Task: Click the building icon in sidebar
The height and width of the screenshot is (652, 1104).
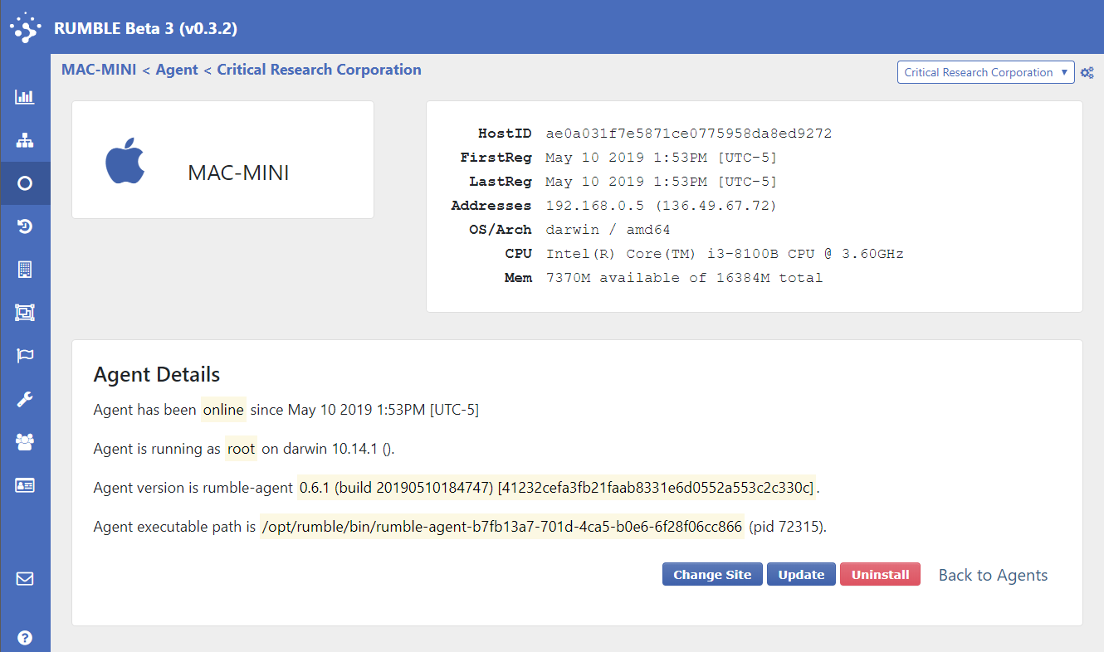Action: [x=25, y=270]
